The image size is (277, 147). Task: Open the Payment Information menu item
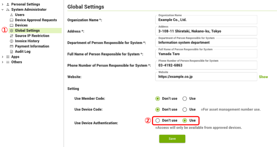coord(32,46)
